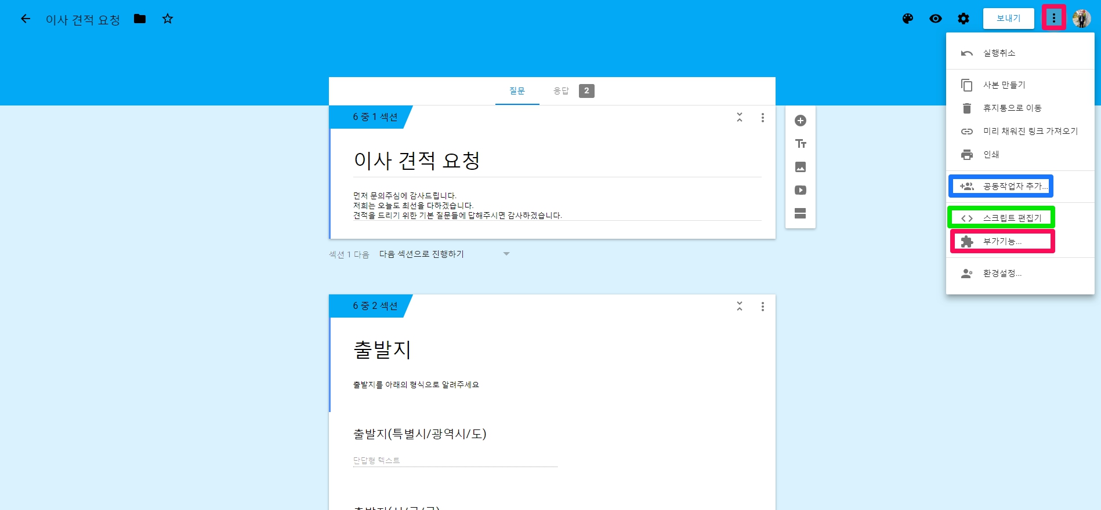Click the preview eye icon
The height and width of the screenshot is (510, 1101).
[x=936, y=19]
